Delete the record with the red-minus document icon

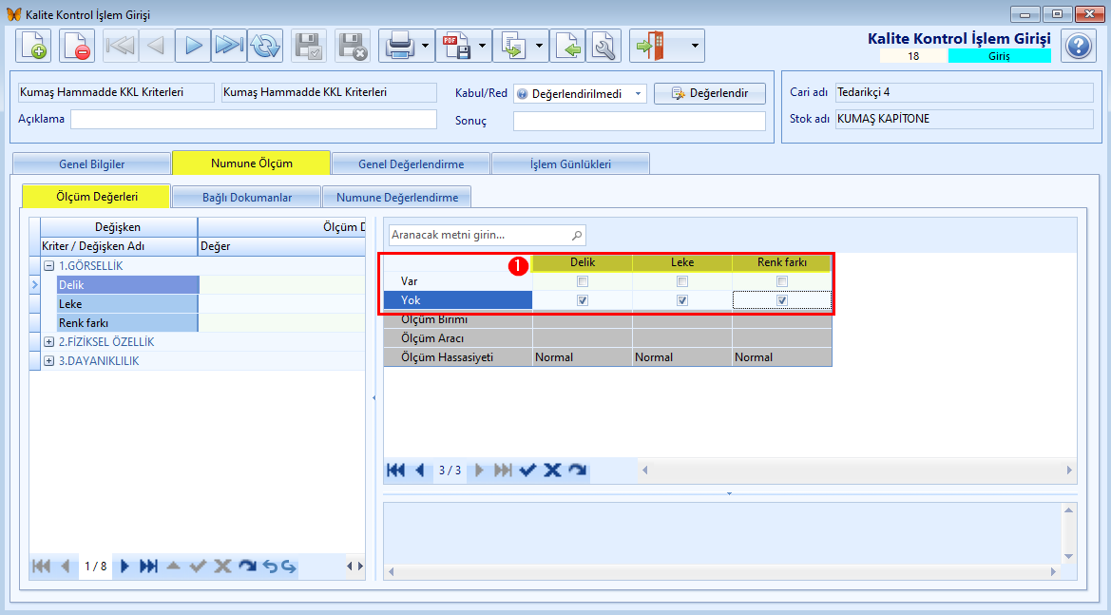click(77, 46)
